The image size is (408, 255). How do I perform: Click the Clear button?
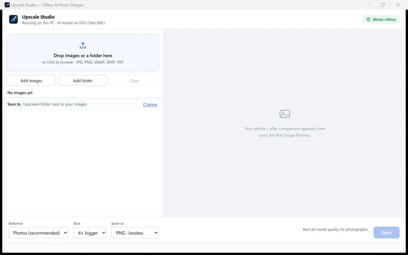[x=135, y=81]
